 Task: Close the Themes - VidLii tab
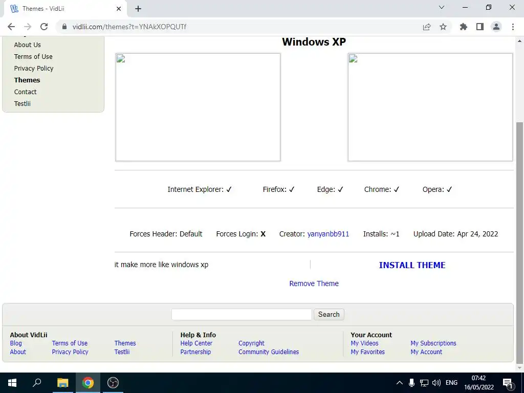coord(119,9)
